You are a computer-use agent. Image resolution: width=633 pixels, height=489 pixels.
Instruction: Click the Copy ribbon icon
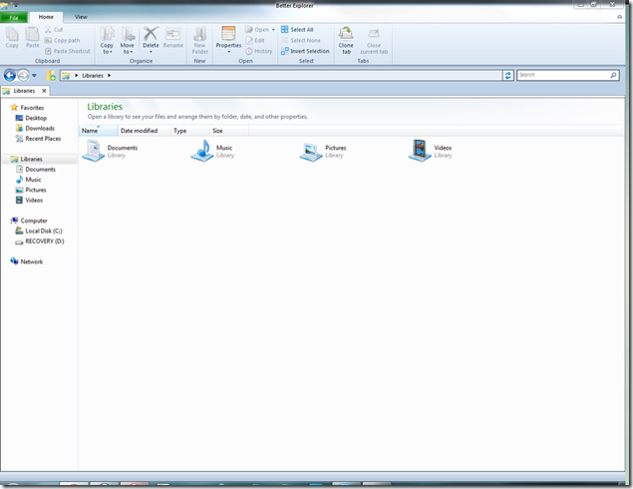(x=12, y=34)
